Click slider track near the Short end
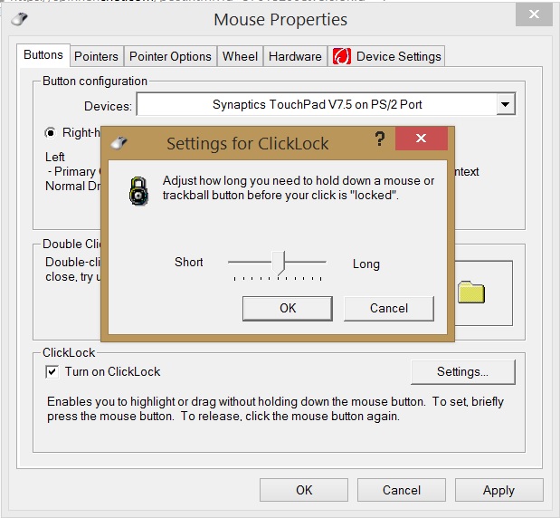The height and width of the screenshot is (518, 560). (236, 262)
